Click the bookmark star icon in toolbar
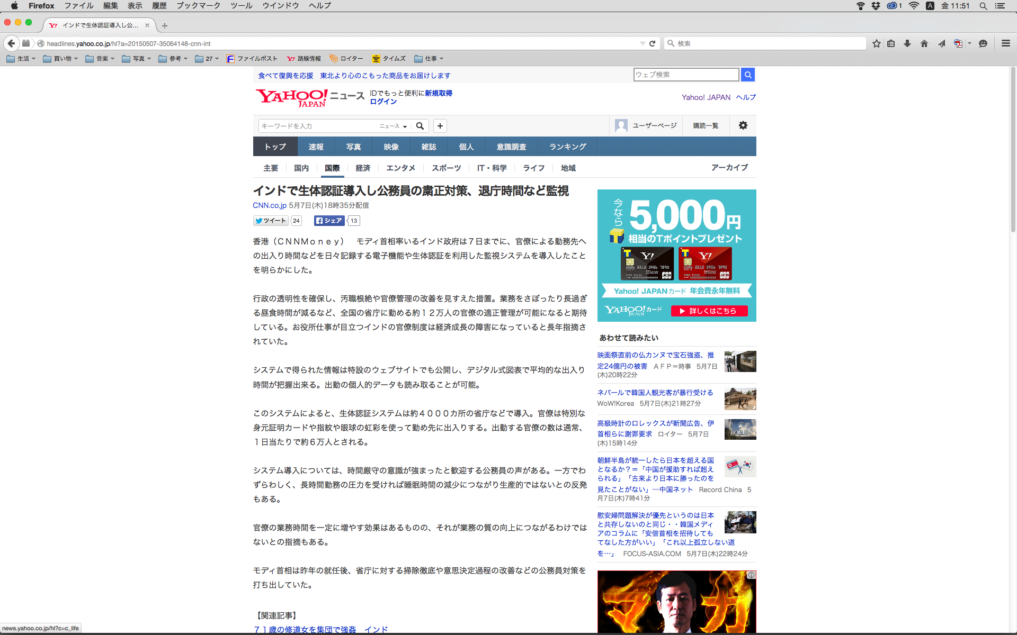1017x635 pixels. [876, 43]
